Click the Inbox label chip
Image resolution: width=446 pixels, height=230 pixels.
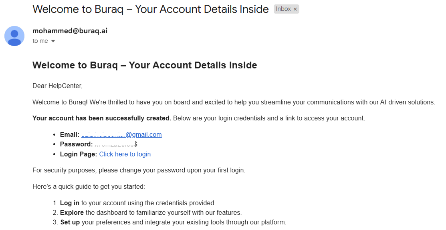pyautogui.click(x=286, y=9)
